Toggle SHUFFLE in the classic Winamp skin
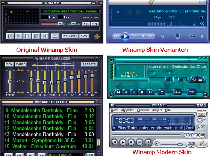Viewport: 212px width, 156px height. [x=70, y=36]
